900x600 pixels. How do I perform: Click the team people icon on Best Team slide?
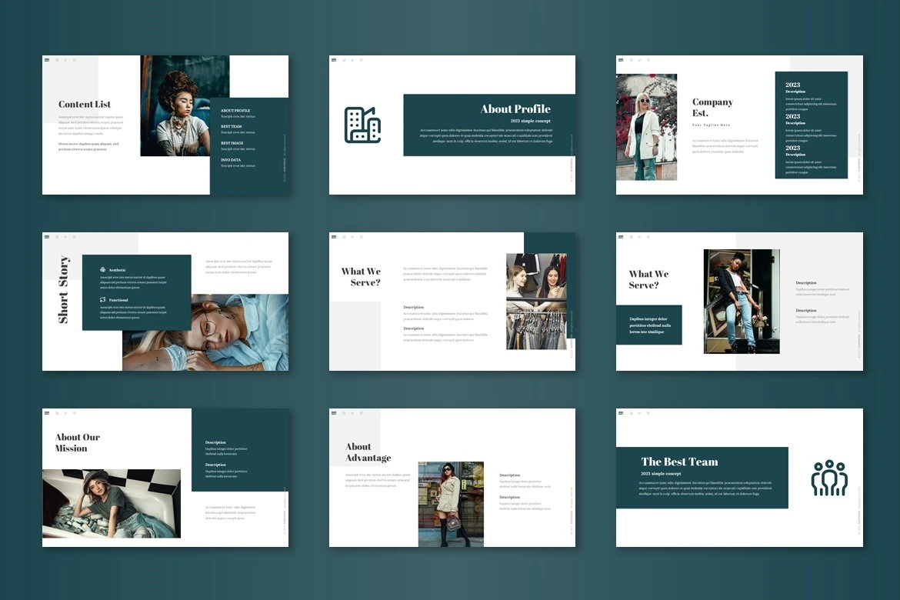(x=828, y=478)
